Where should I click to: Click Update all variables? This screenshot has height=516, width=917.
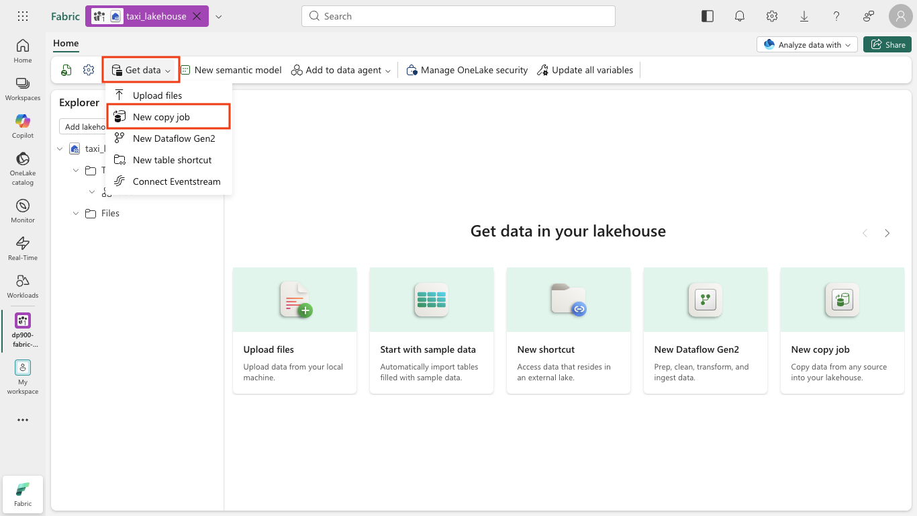585,70
